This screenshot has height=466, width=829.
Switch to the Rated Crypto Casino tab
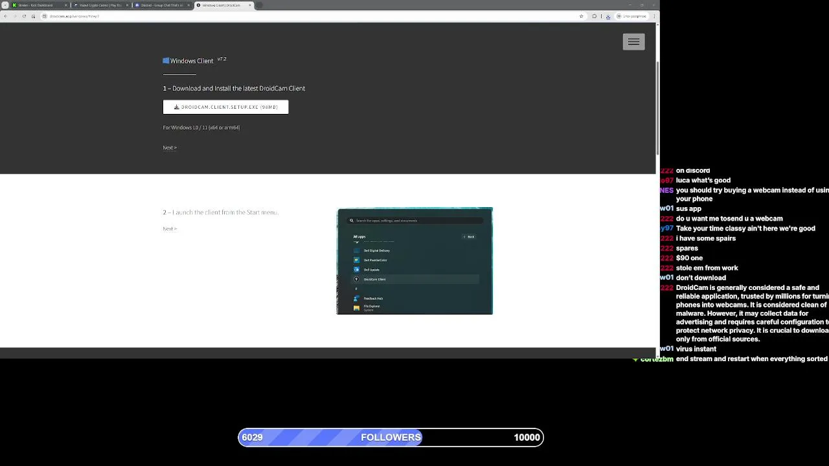(100, 5)
